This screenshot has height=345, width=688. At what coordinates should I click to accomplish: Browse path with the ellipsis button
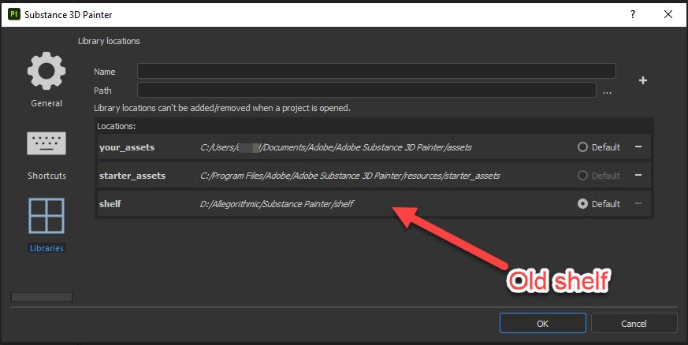pyautogui.click(x=607, y=92)
